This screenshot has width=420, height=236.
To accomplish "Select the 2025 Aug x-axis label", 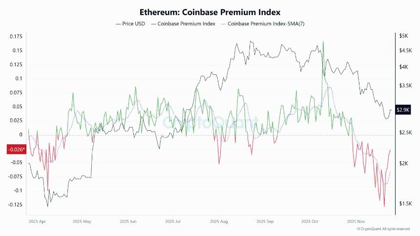I will pos(220,221).
